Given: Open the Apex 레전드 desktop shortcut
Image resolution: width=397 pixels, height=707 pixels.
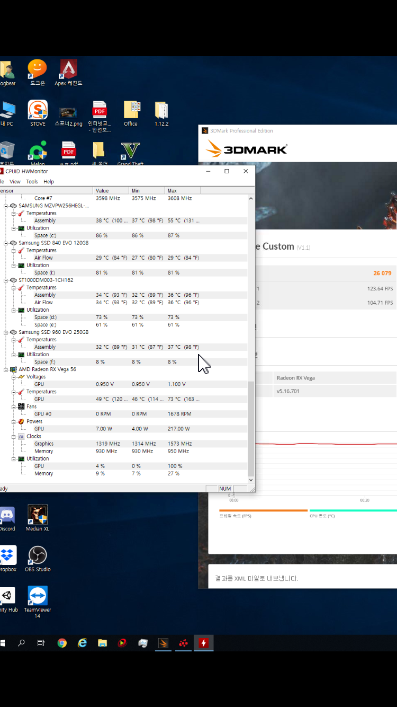Looking at the screenshot, I should pyautogui.click(x=68, y=73).
